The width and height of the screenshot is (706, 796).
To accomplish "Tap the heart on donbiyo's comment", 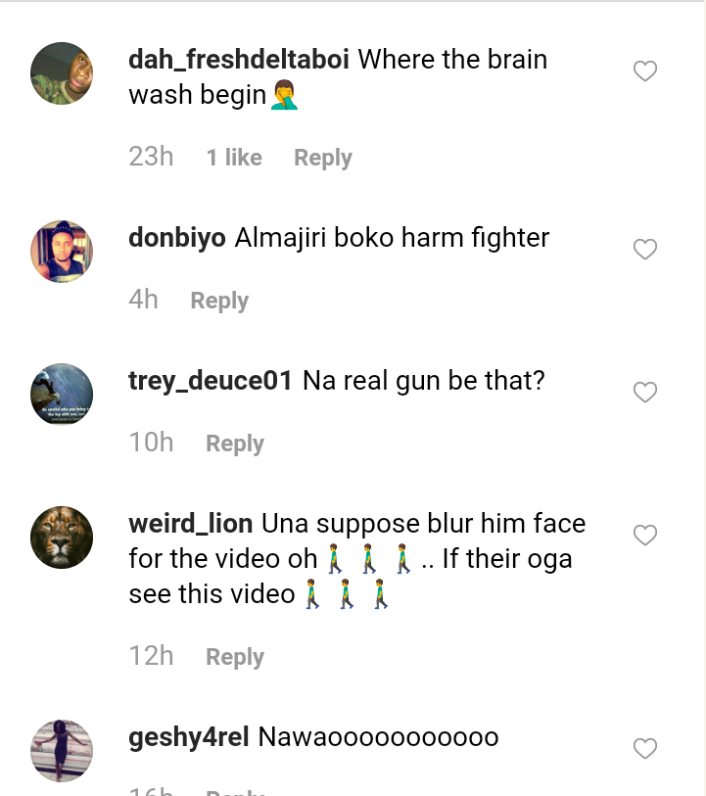I will pyautogui.click(x=644, y=250).
